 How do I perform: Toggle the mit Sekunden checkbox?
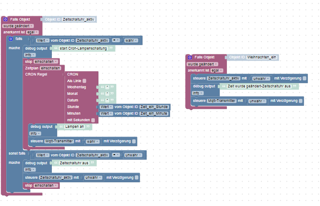click(x=93, y=120)
